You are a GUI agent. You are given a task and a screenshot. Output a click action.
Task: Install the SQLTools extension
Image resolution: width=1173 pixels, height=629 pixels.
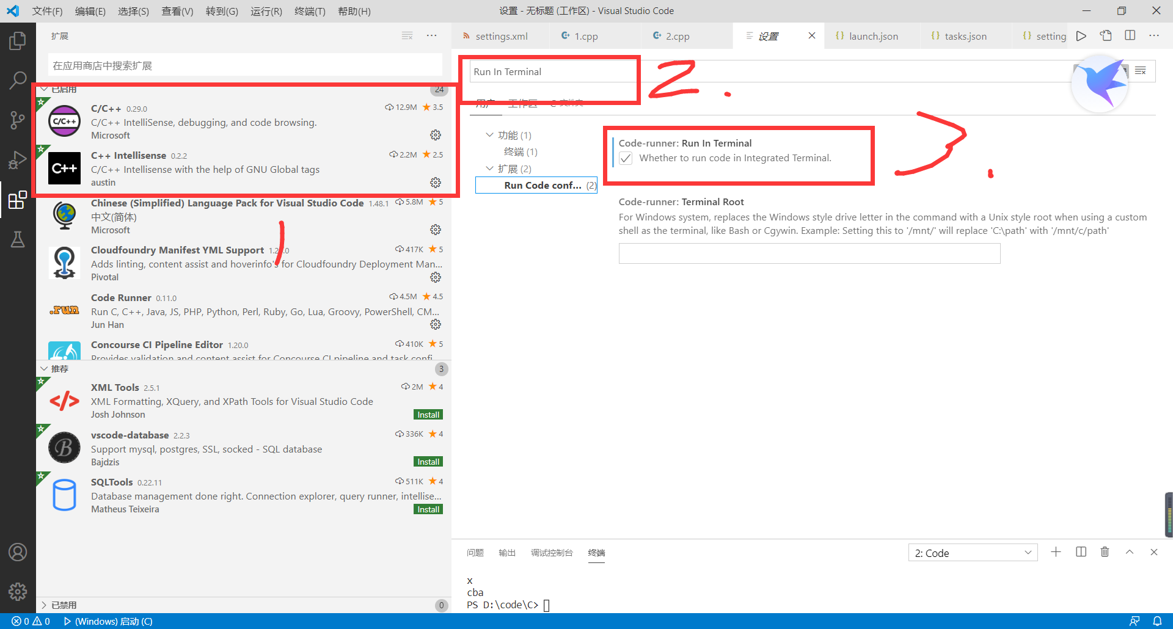[428, 509]
